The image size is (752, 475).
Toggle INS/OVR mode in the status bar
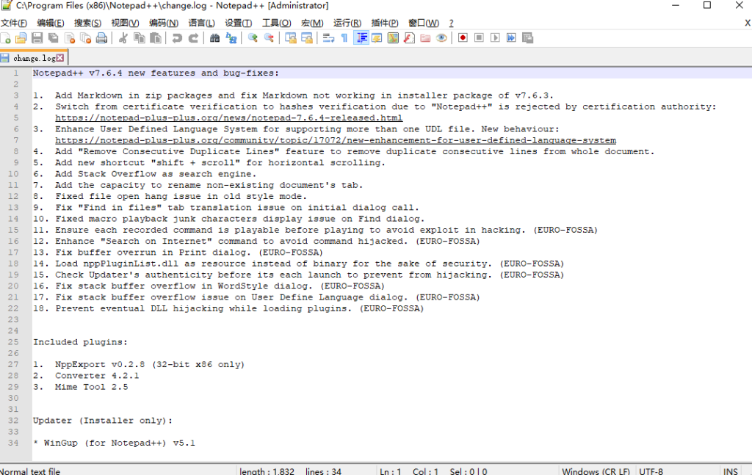point(730,471)
